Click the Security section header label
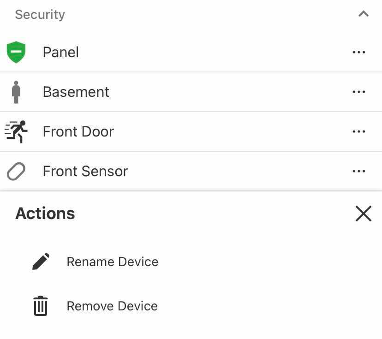Viewport: 382px width, 339px height. (40, 14)
